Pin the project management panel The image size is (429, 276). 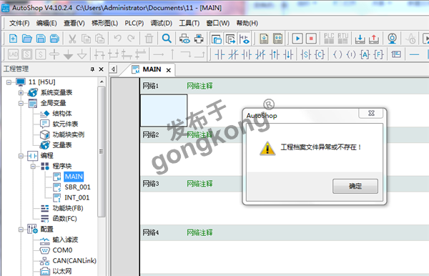pyautogui.click(x=92, y=69)
